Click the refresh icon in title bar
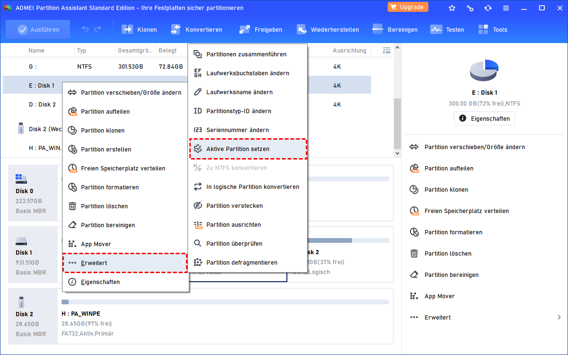568x355 pixels. pos(488,8)
